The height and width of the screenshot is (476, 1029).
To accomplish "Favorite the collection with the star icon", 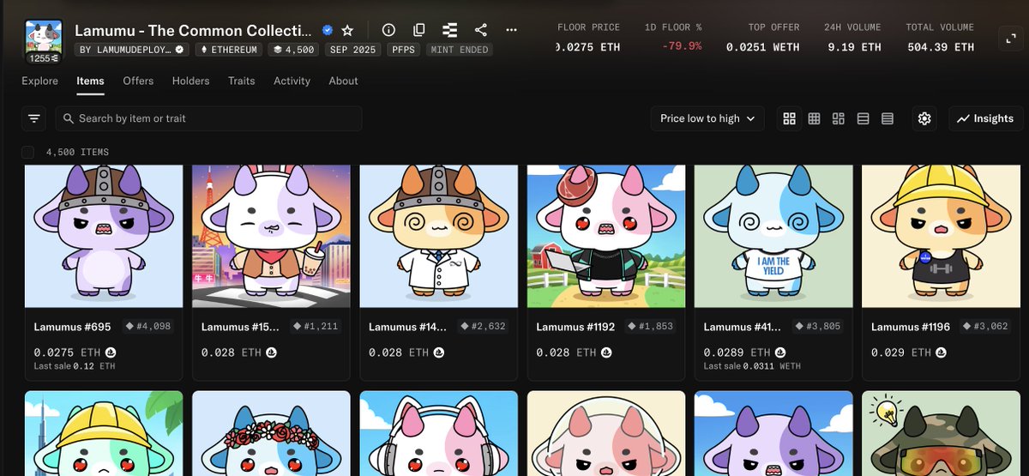I will click(x=347, y=30).
